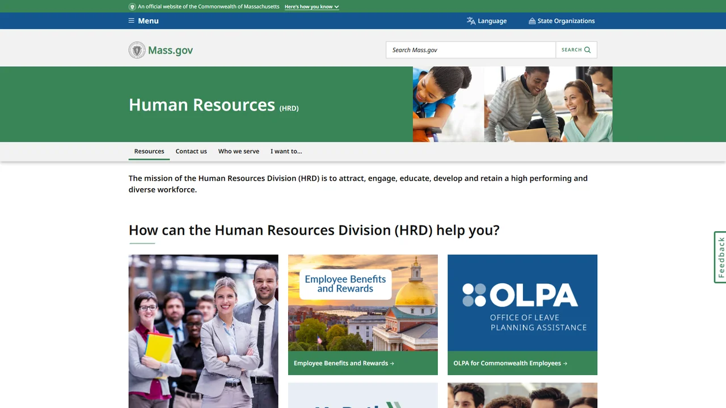The image size is (726, 408).
Task: Click the Massachusetts state seal logo
Action: [137, 50]
